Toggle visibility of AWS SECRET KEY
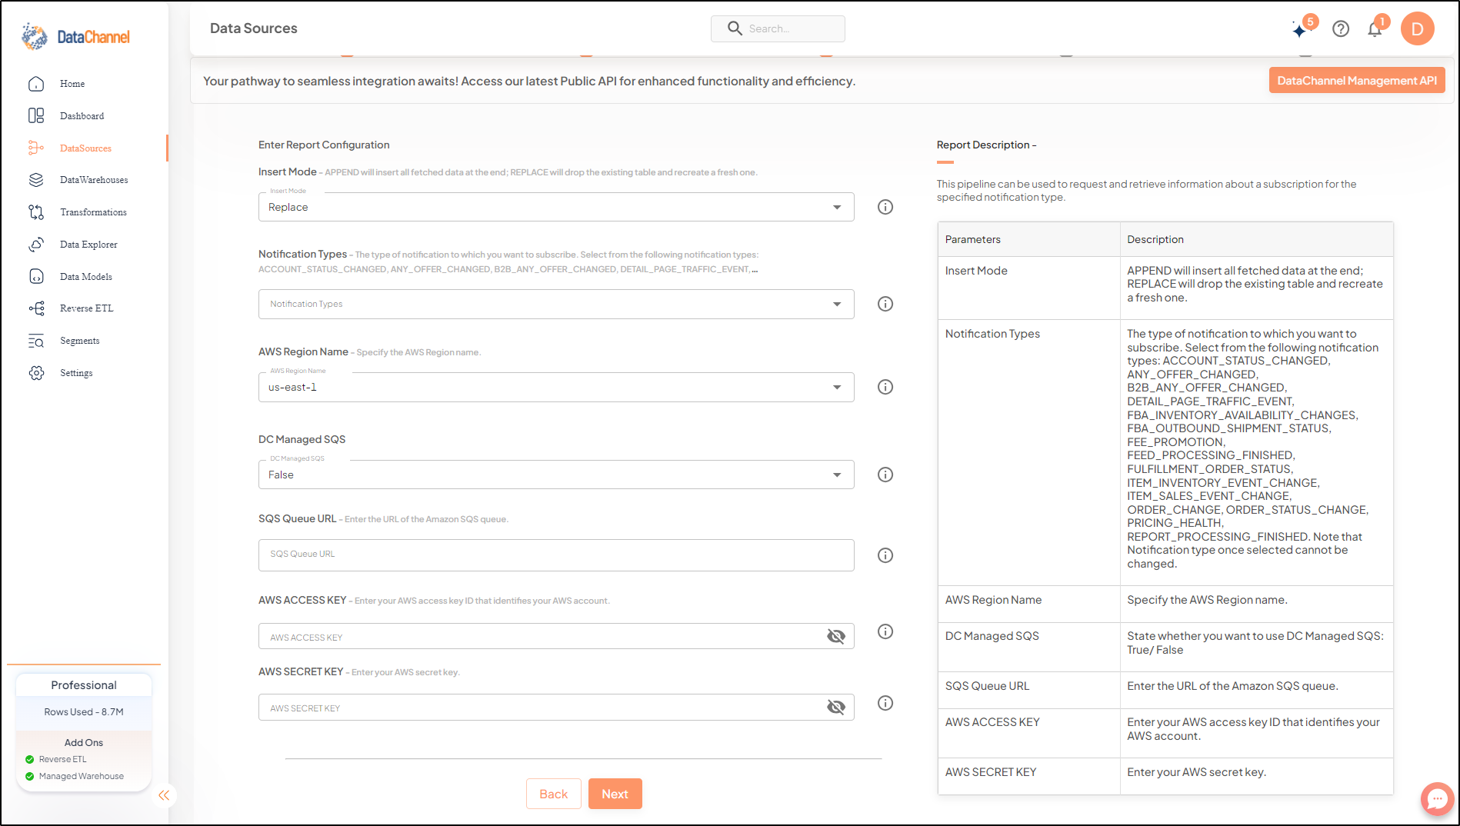 pyautogui.click(x=836, y=707)
